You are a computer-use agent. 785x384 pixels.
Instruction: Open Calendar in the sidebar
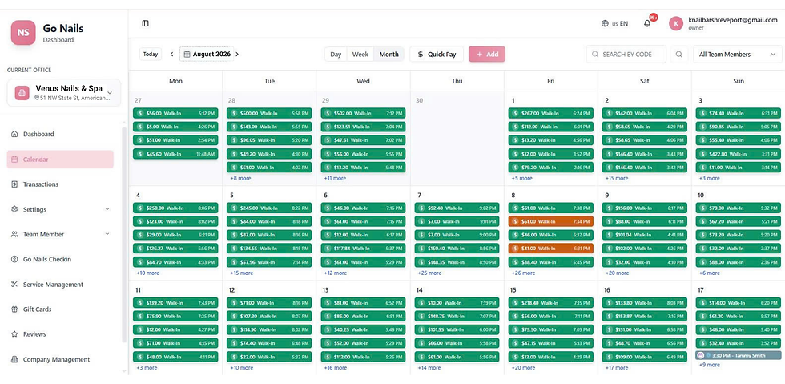(60, 160)
